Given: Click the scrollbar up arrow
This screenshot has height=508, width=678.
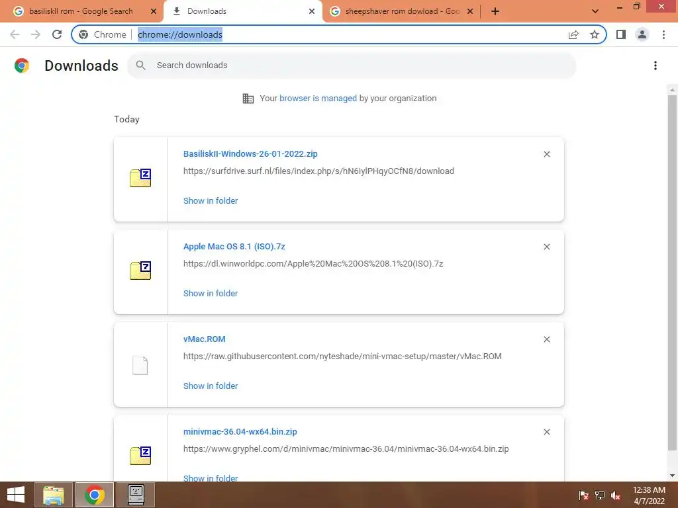Looking at the screenshot, I should click(x=672, y=90).
